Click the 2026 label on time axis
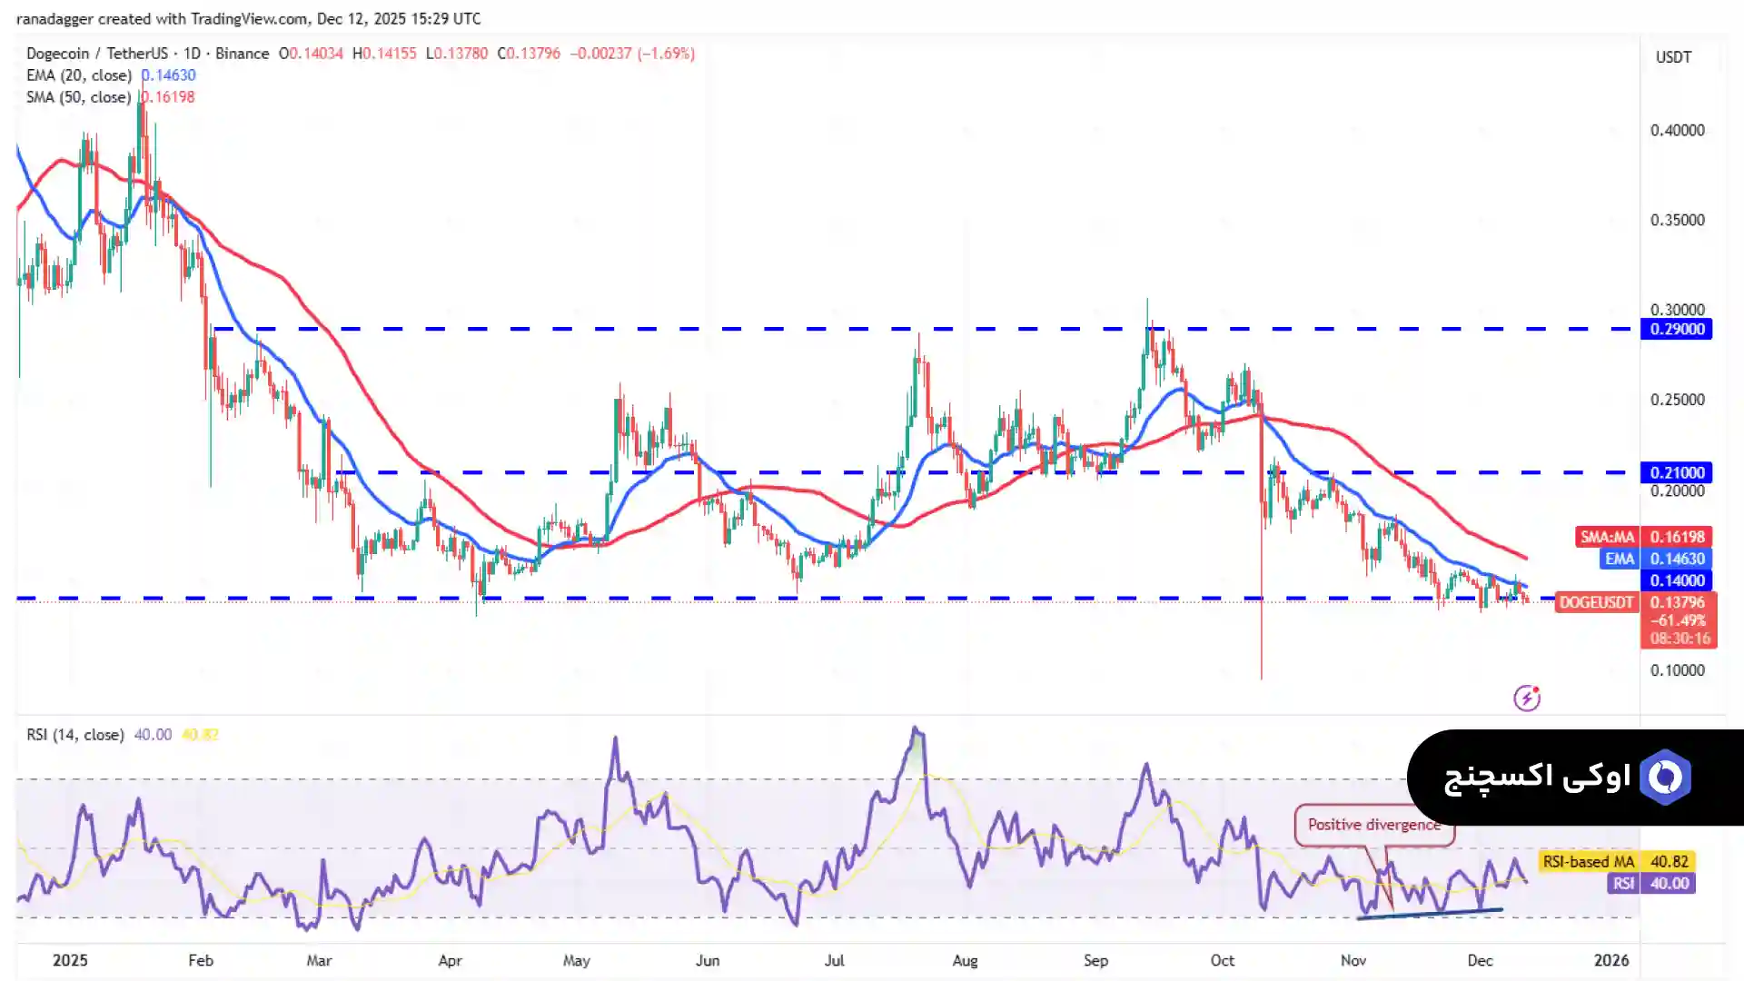The image size is (1744, 981). click(1610, 960)
